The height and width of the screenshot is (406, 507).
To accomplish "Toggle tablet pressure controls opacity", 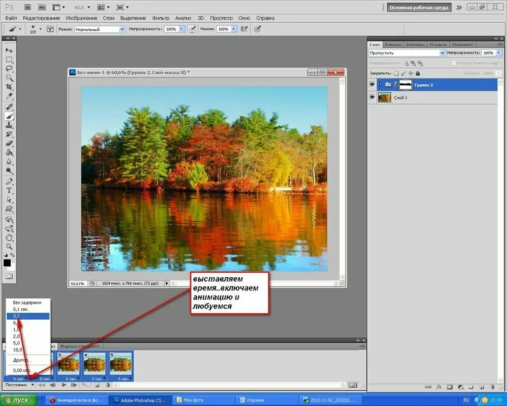I will pos(192,29).
